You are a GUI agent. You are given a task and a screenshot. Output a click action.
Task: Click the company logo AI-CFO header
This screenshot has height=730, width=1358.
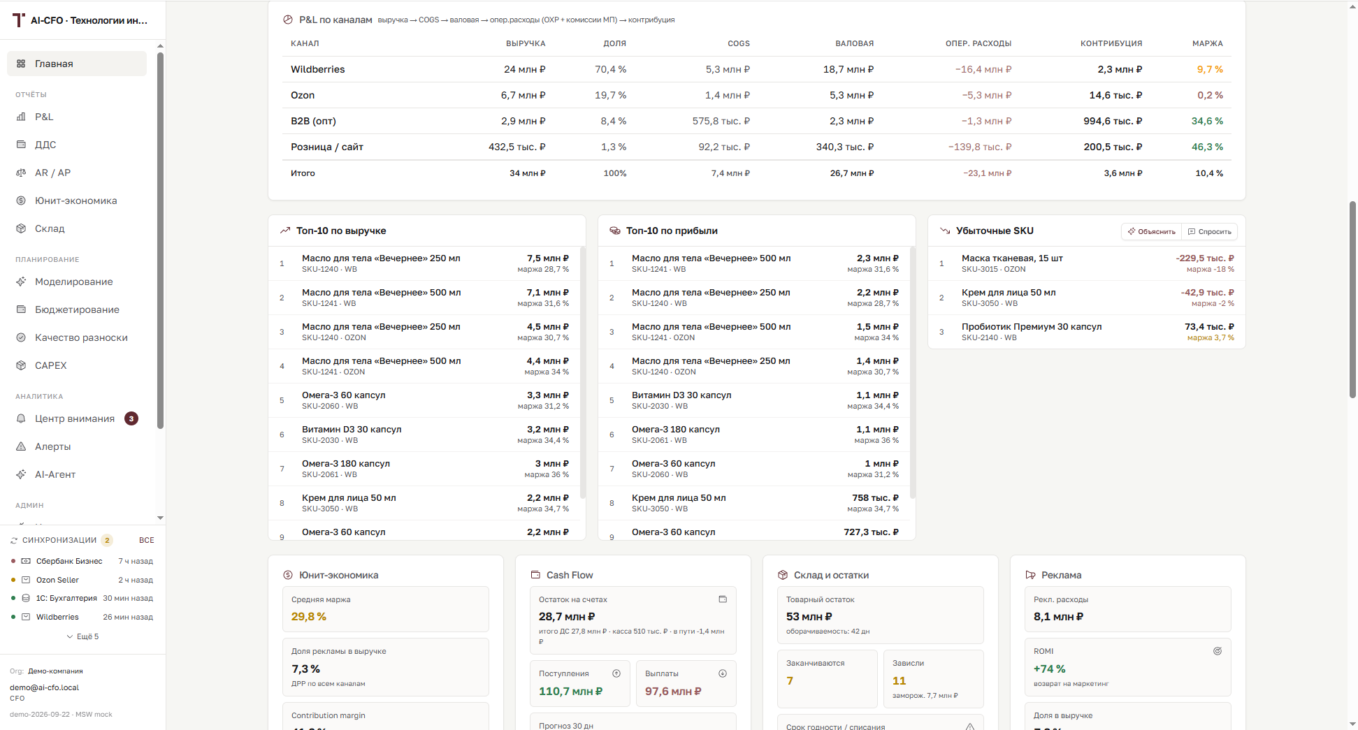[x=80, y=20]
